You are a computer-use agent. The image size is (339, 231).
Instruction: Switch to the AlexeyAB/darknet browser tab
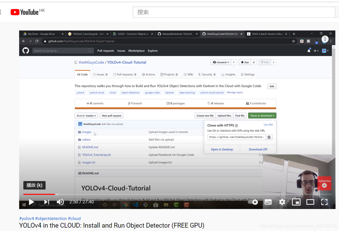click(x=177, y=34)
